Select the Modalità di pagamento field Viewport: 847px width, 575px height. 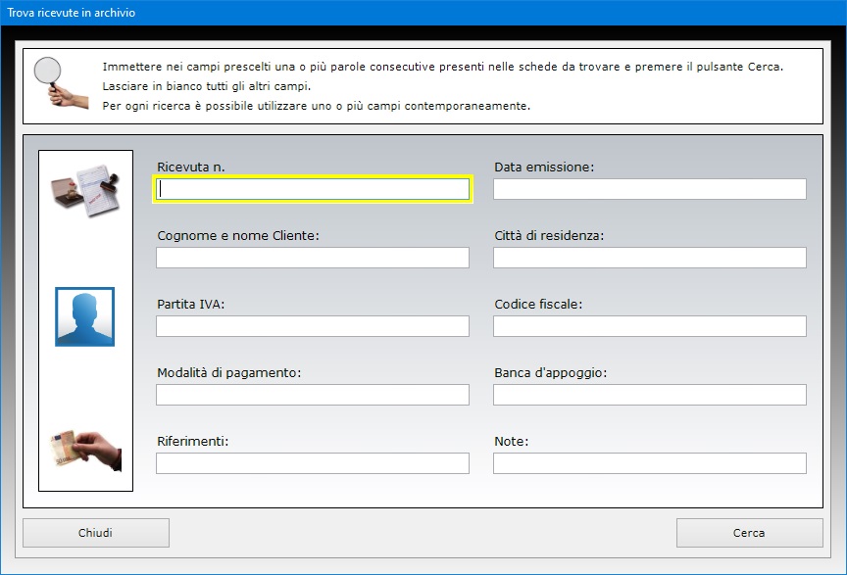tap(313, 395)
